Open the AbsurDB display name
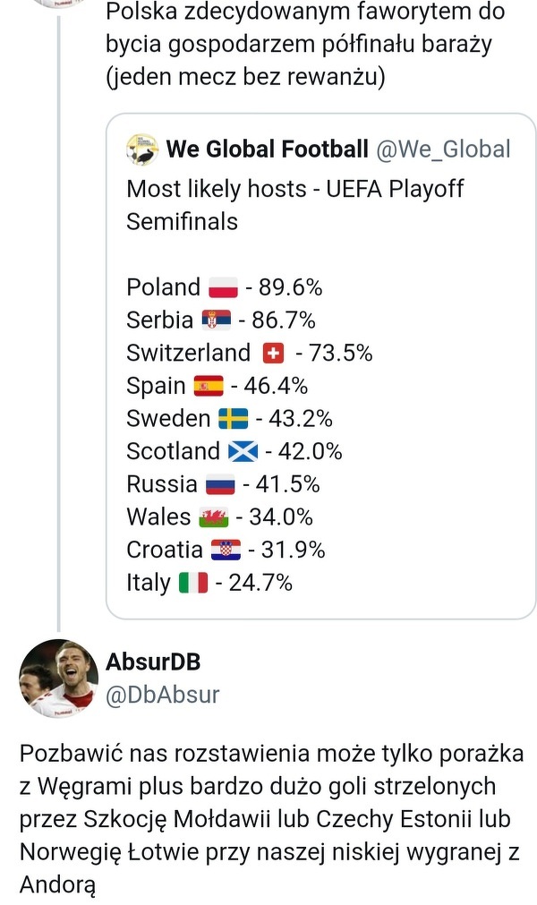Viewport: 537px width, 905px height. (x=152, y=662)
